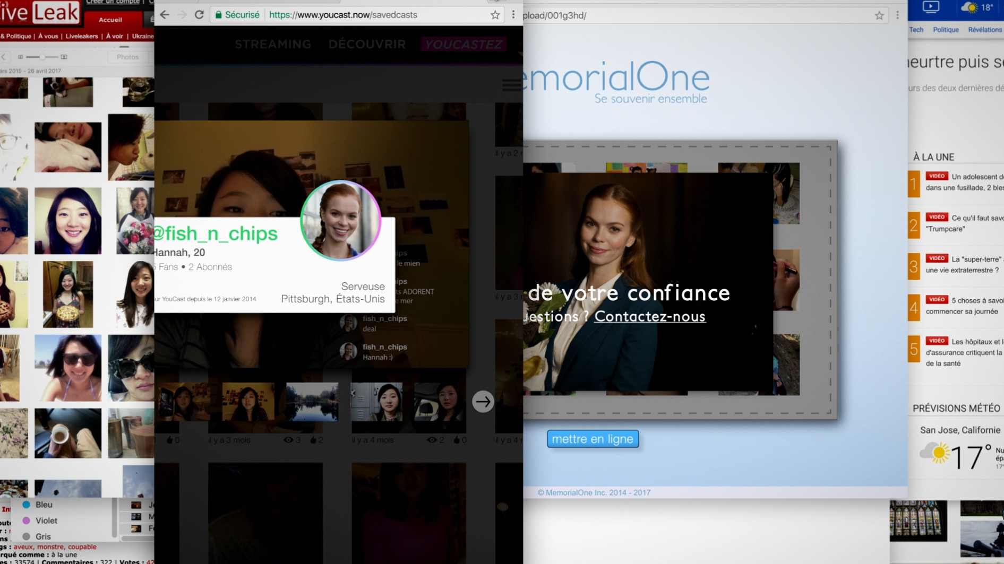Click the @fish_n_chips username

click(215, 233)
